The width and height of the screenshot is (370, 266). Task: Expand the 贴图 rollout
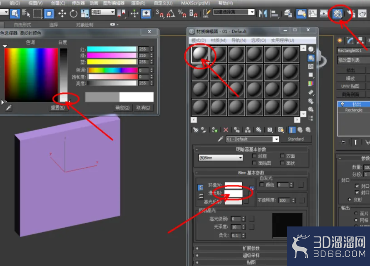pyautogui.click(x=251, y=262)
